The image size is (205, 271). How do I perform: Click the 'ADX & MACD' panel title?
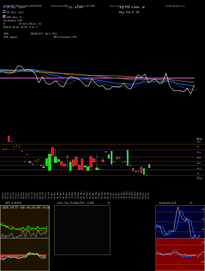13,203
